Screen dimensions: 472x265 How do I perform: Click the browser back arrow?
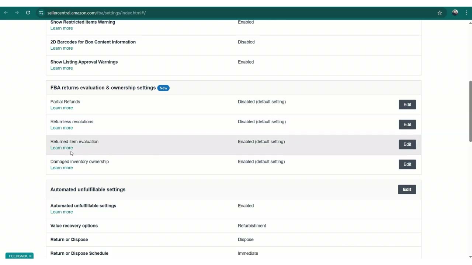[x=6, y=13]
